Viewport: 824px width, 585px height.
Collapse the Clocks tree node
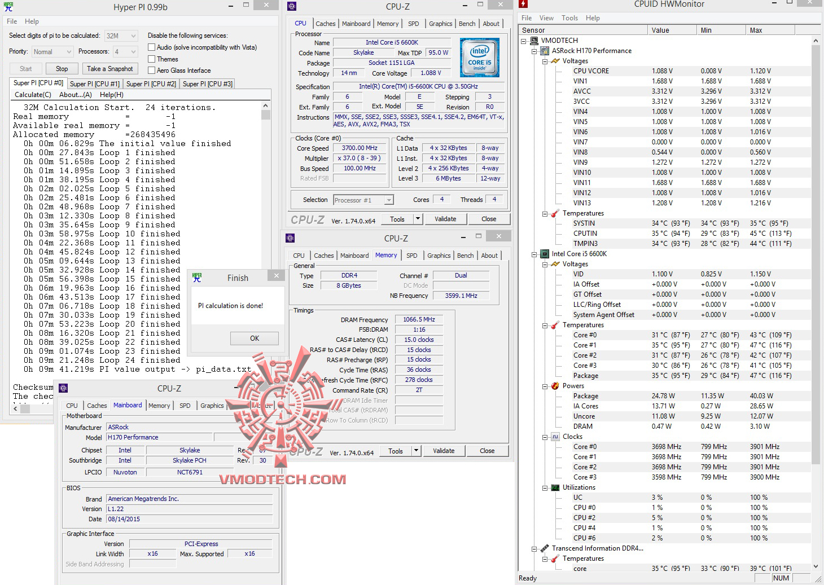[x=545, y=437]
